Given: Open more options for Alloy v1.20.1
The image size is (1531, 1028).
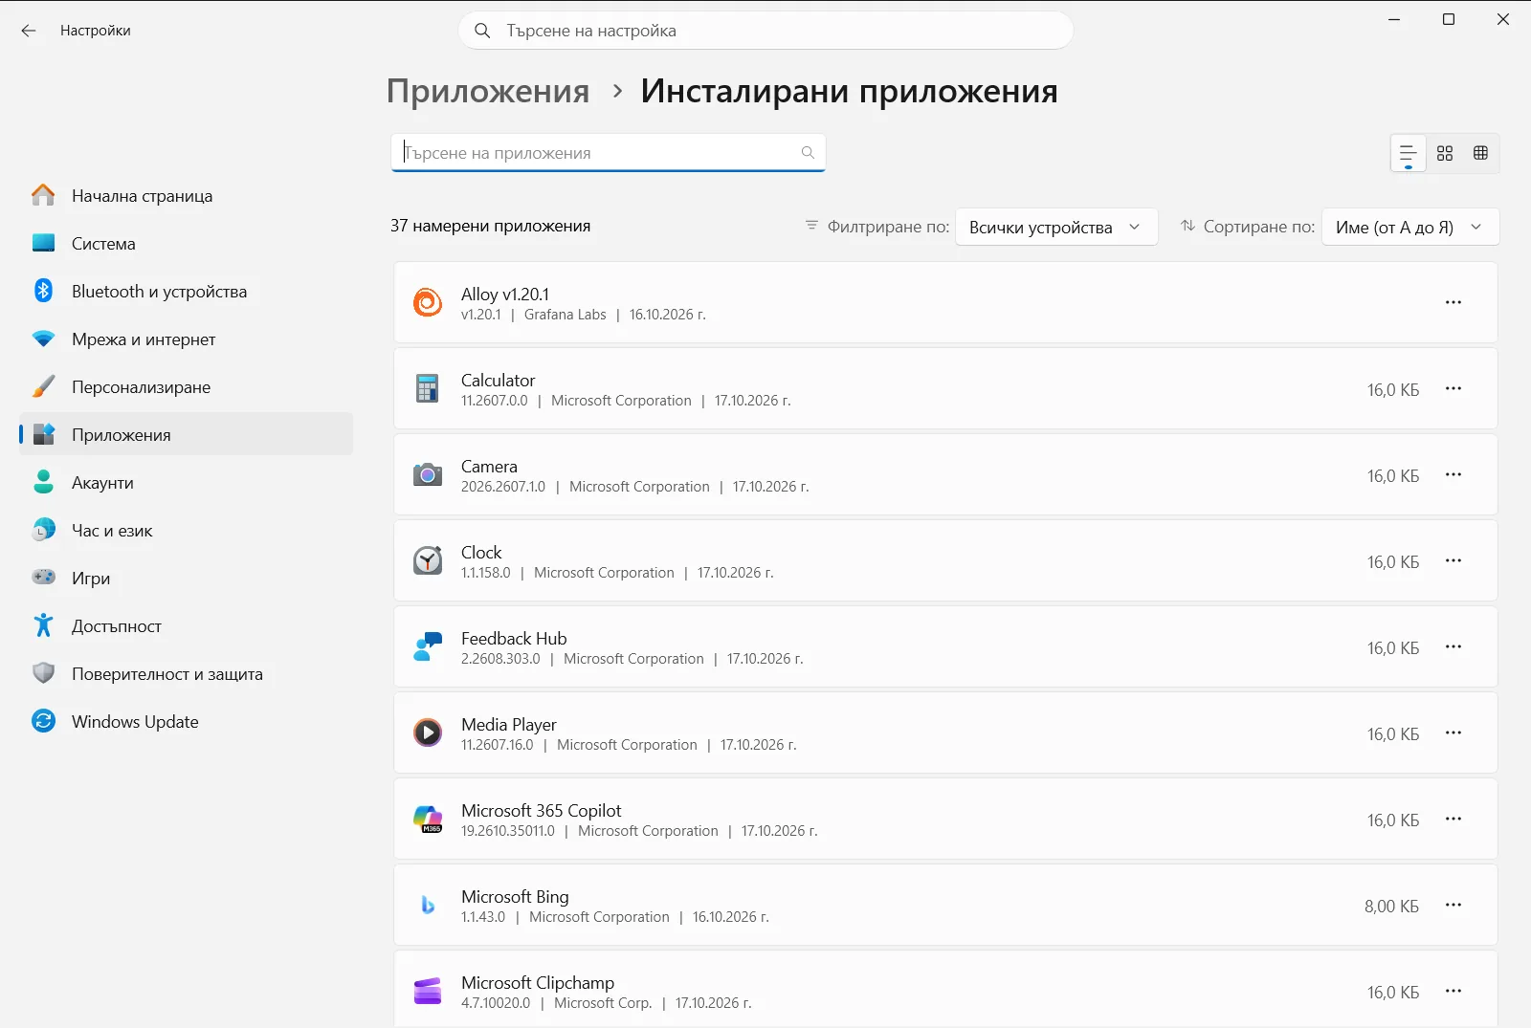Looking at the screenshot, I should [1453, 302].
